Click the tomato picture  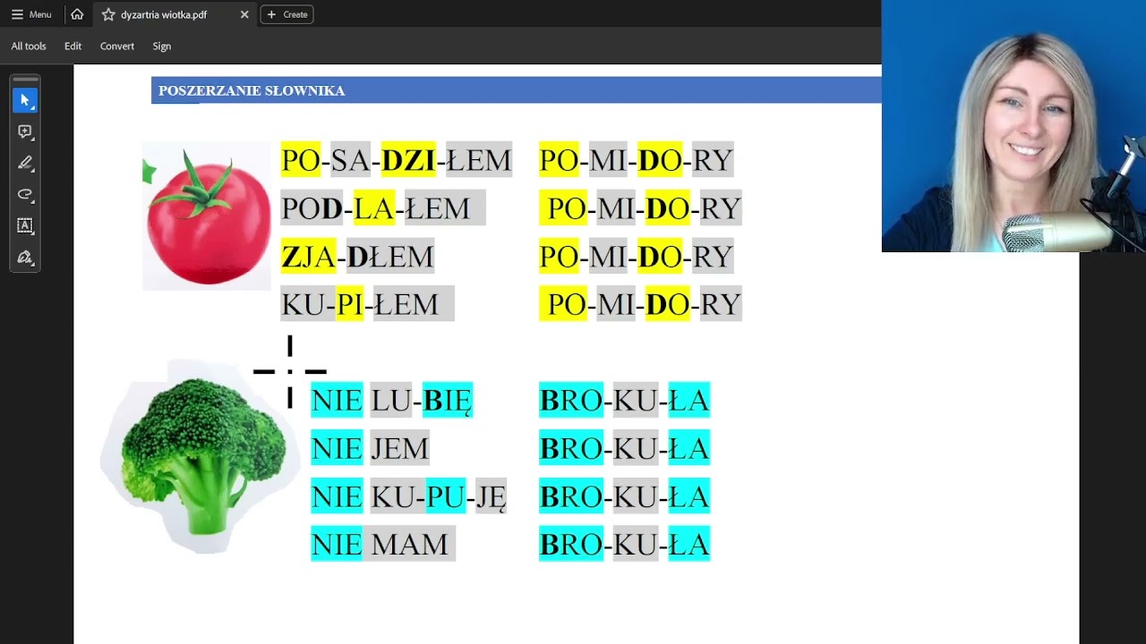pos(207,216)
